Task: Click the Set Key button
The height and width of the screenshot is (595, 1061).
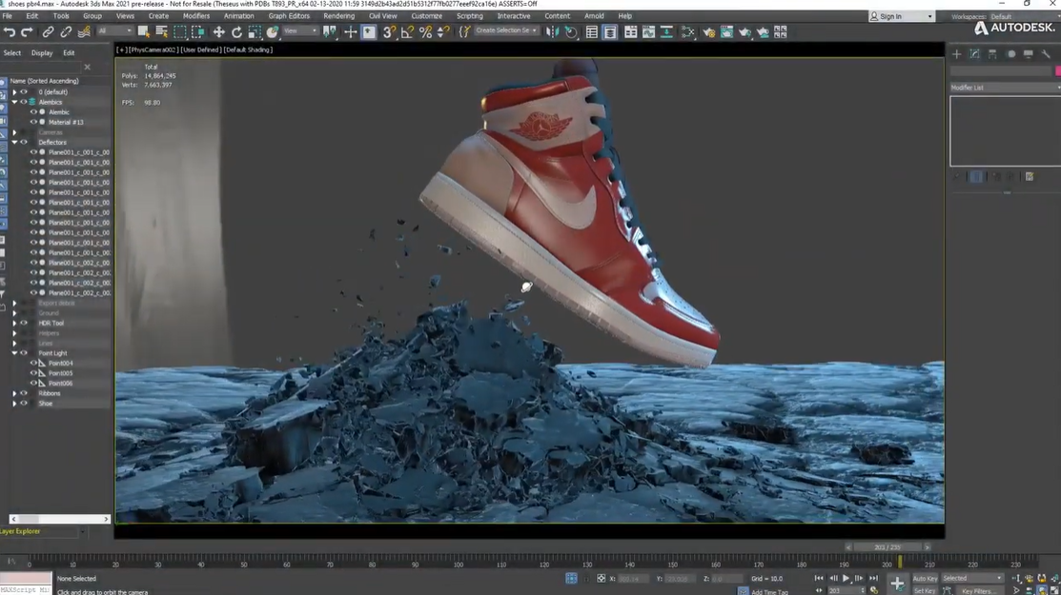Action: point(925,591)
